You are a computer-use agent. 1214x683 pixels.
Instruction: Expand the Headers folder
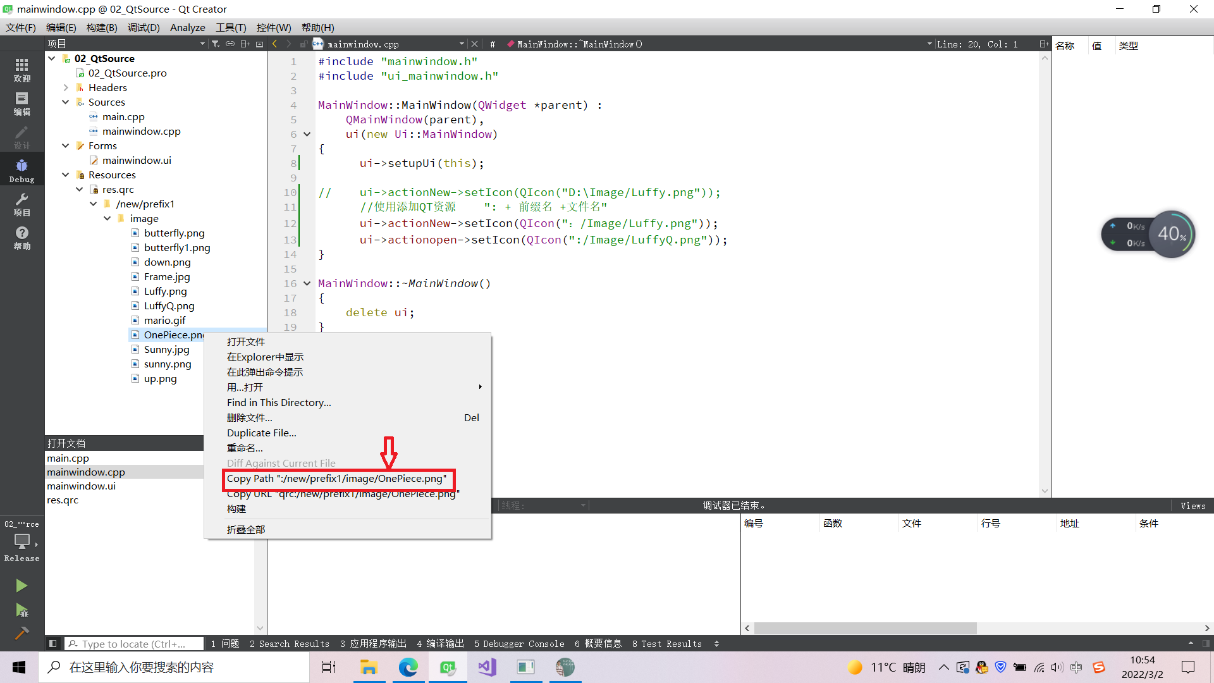66,87
